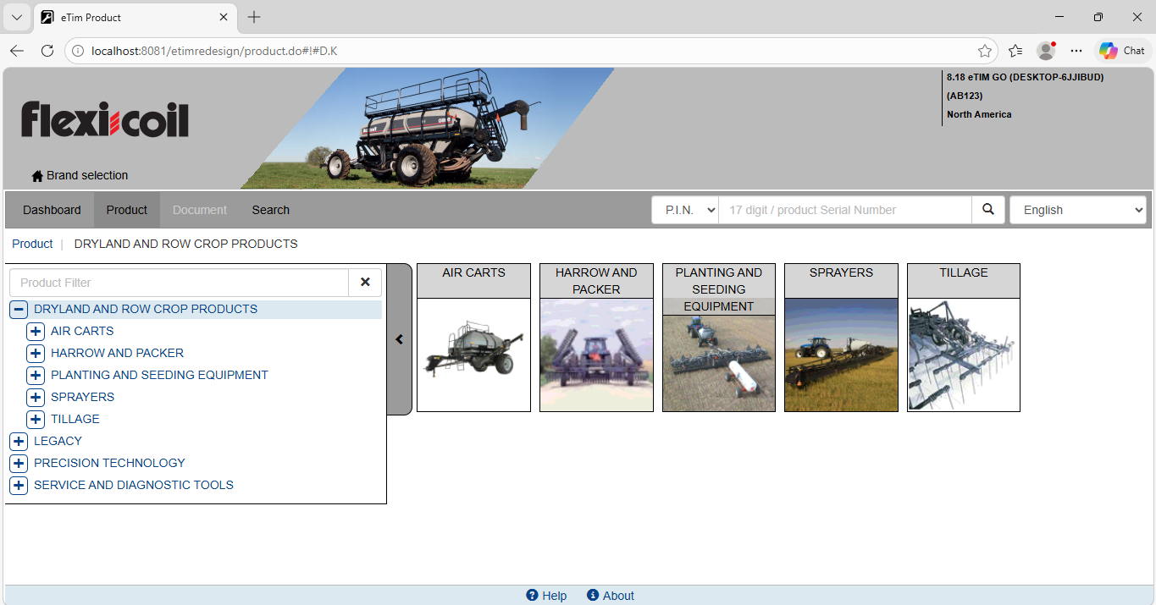Click the Help question mark icon
The width and height of the screenshot is (1156, 605).
click(532, 596)
